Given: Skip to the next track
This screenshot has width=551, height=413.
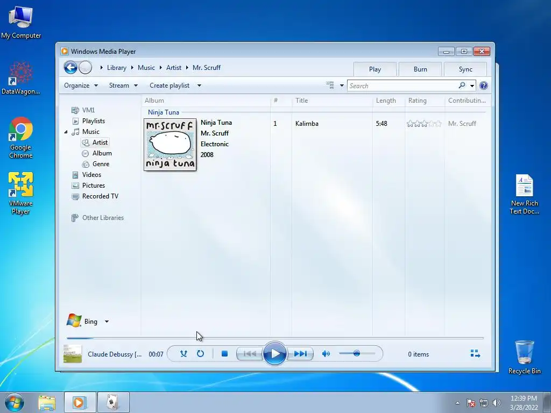Looking at the screenshot, I should tap(300, 354).
